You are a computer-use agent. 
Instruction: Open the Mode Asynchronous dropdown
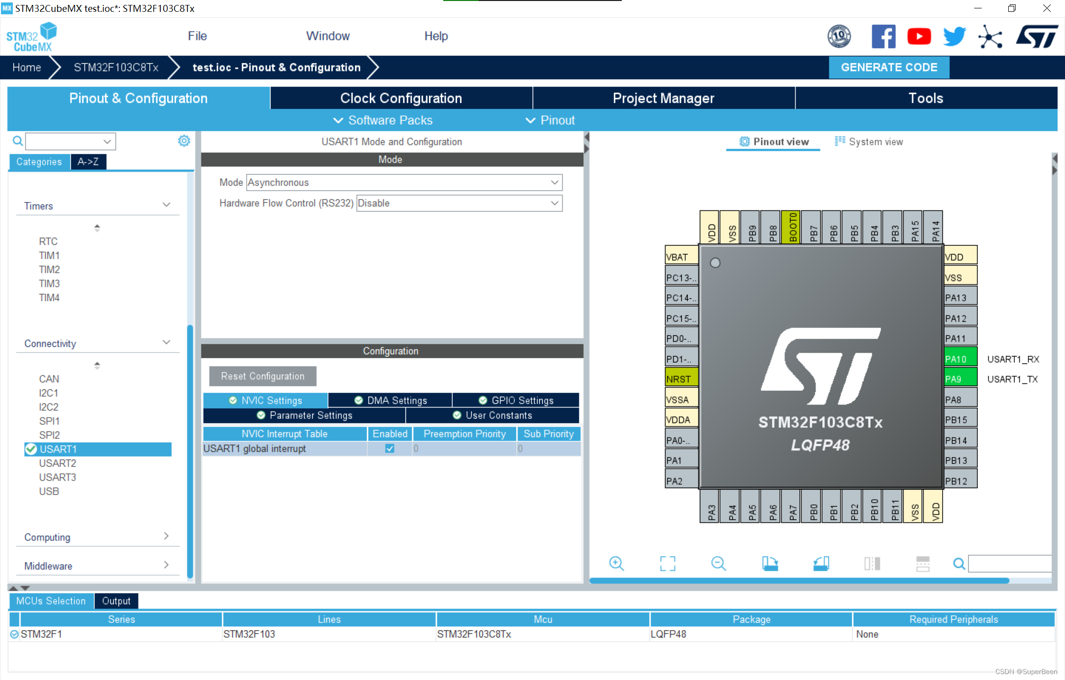(x=404, y=182)
